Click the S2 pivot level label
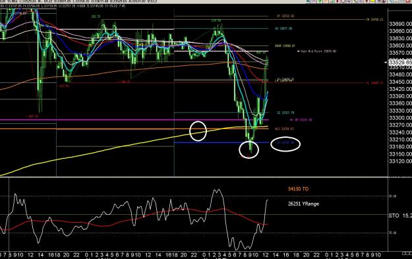Viewport: 412px width, 259px height. coord(285,113)
